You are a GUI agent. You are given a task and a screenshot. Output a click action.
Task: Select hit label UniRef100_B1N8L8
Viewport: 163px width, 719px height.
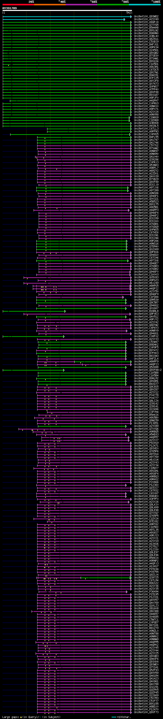pyautogui.click(x=146, y=311)
